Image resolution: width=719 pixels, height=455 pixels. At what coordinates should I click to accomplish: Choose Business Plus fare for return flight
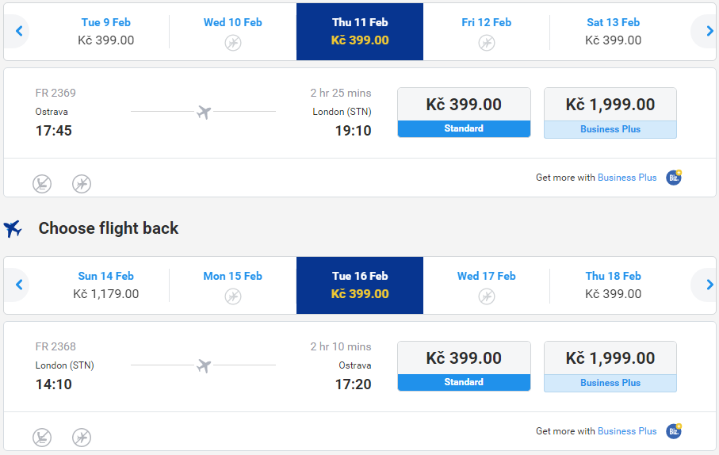[610, 366]
